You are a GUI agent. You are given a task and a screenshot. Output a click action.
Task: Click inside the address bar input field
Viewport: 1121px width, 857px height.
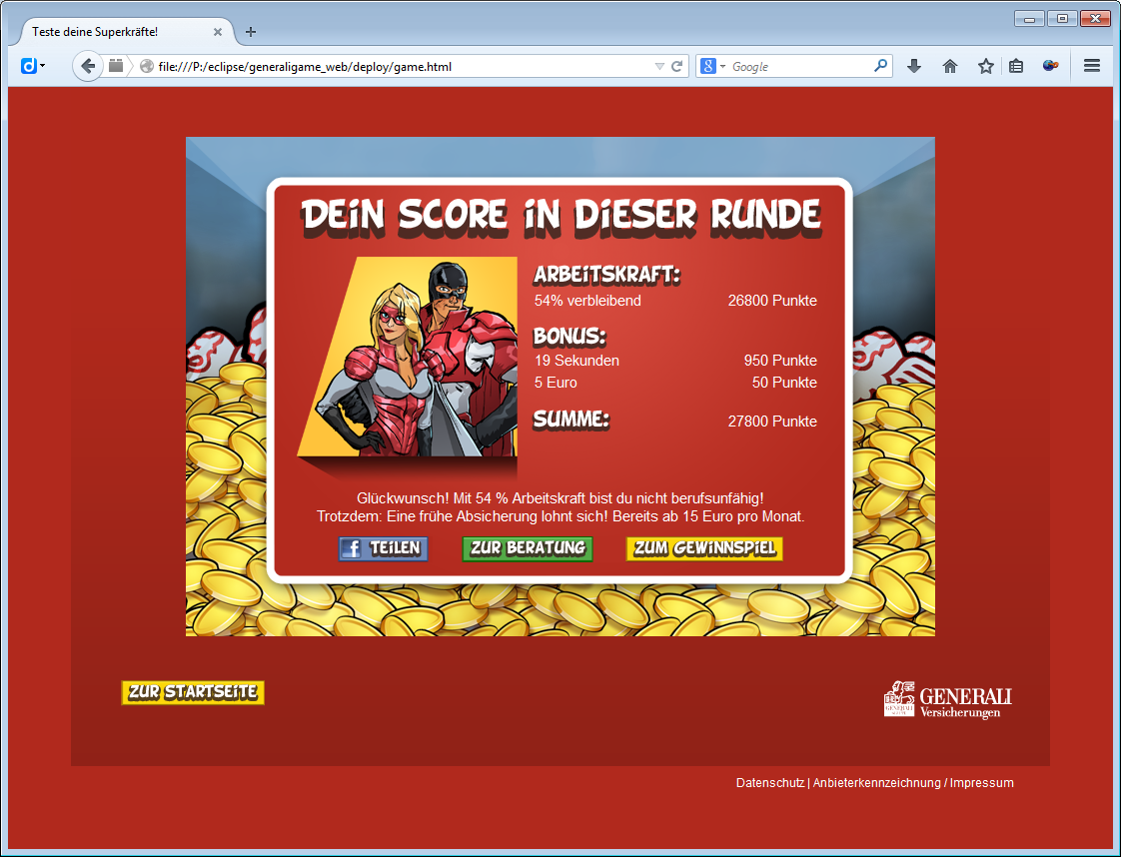pos(400,65)
